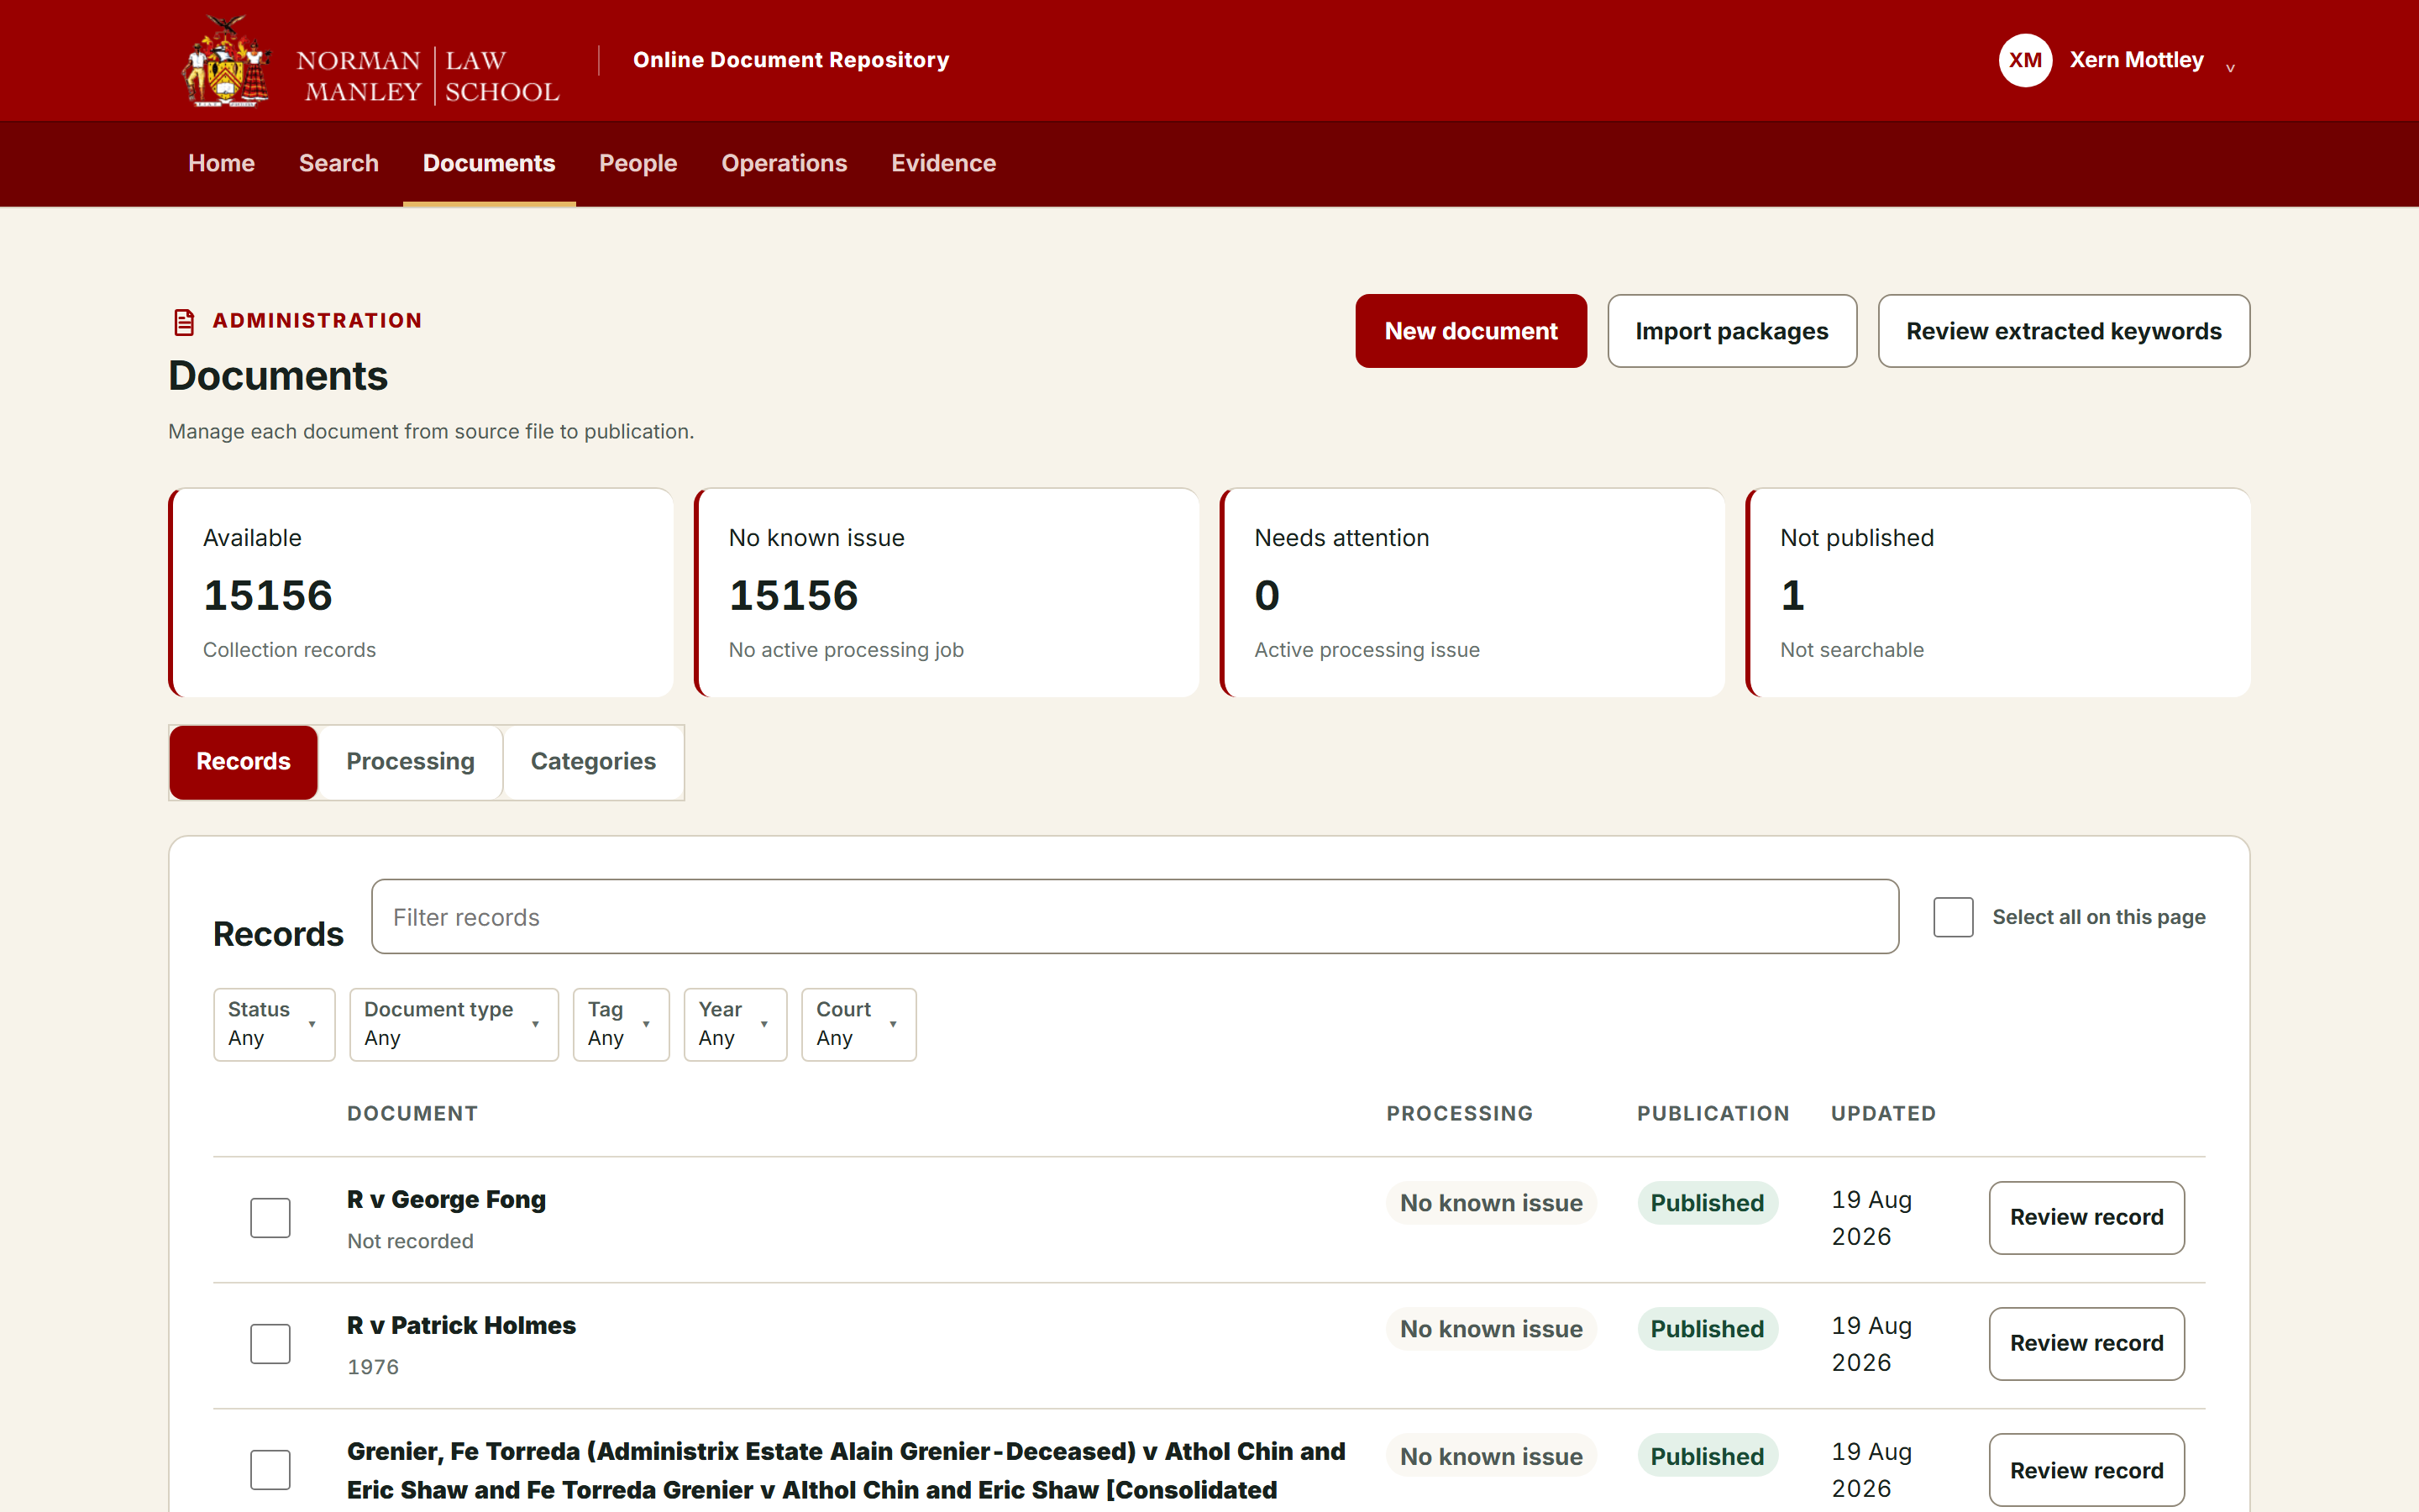Screen dimensions: 2419x1512
Task: Click the Needs attention summary card
Action: pos(1472,593)
